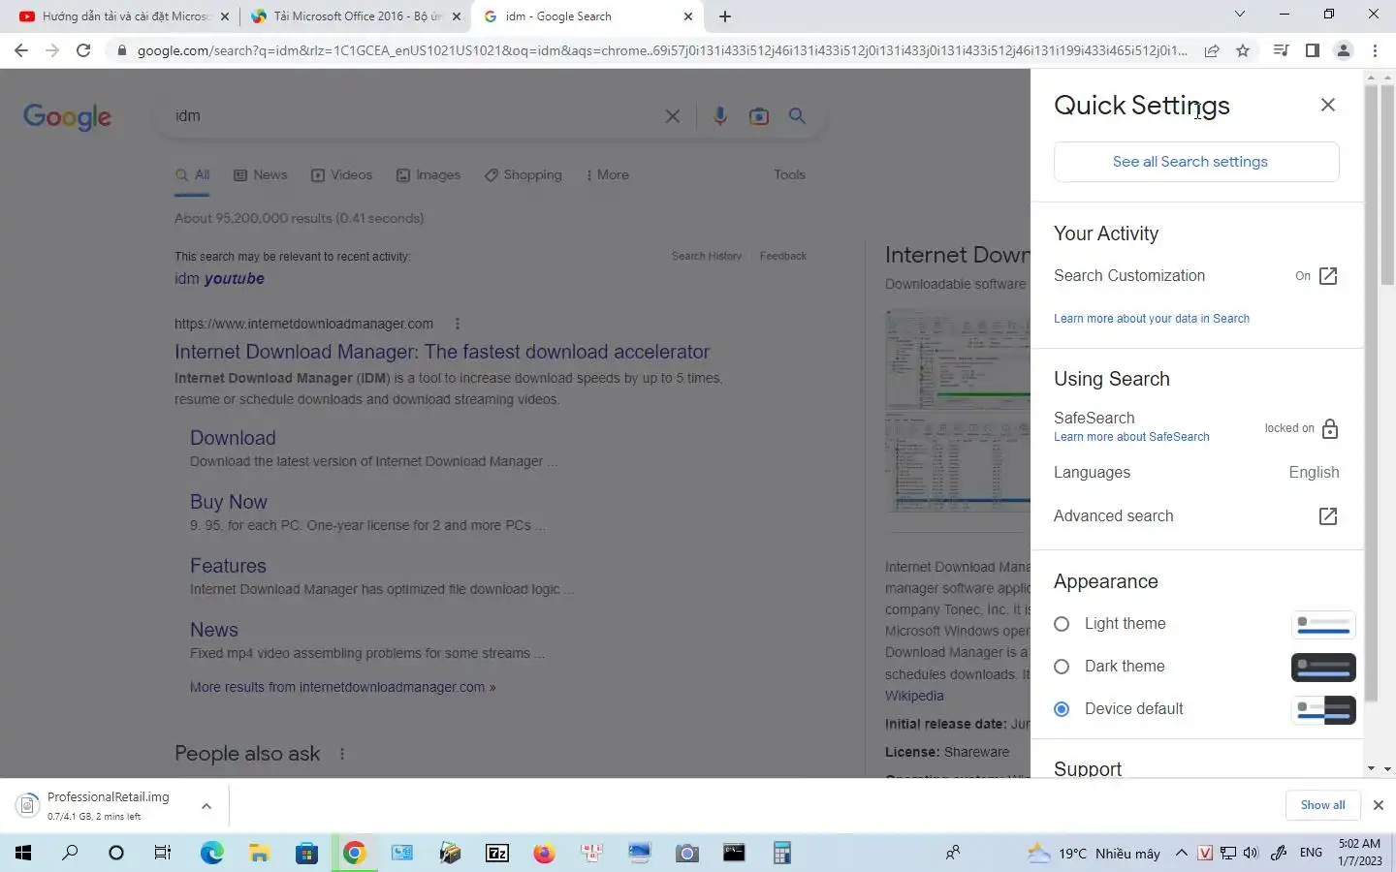Screen dimensions: 1396x872
Task: Open a new browser tab
Action: [725, 16]
